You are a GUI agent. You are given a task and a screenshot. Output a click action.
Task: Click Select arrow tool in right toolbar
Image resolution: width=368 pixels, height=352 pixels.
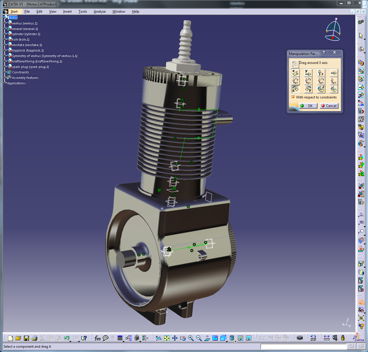(361, 36)
